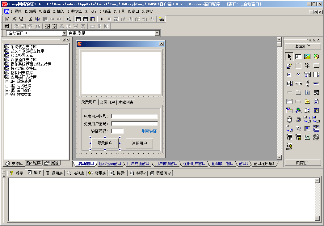Click the design area scrollbar down arrow

(x=279, y=157)
